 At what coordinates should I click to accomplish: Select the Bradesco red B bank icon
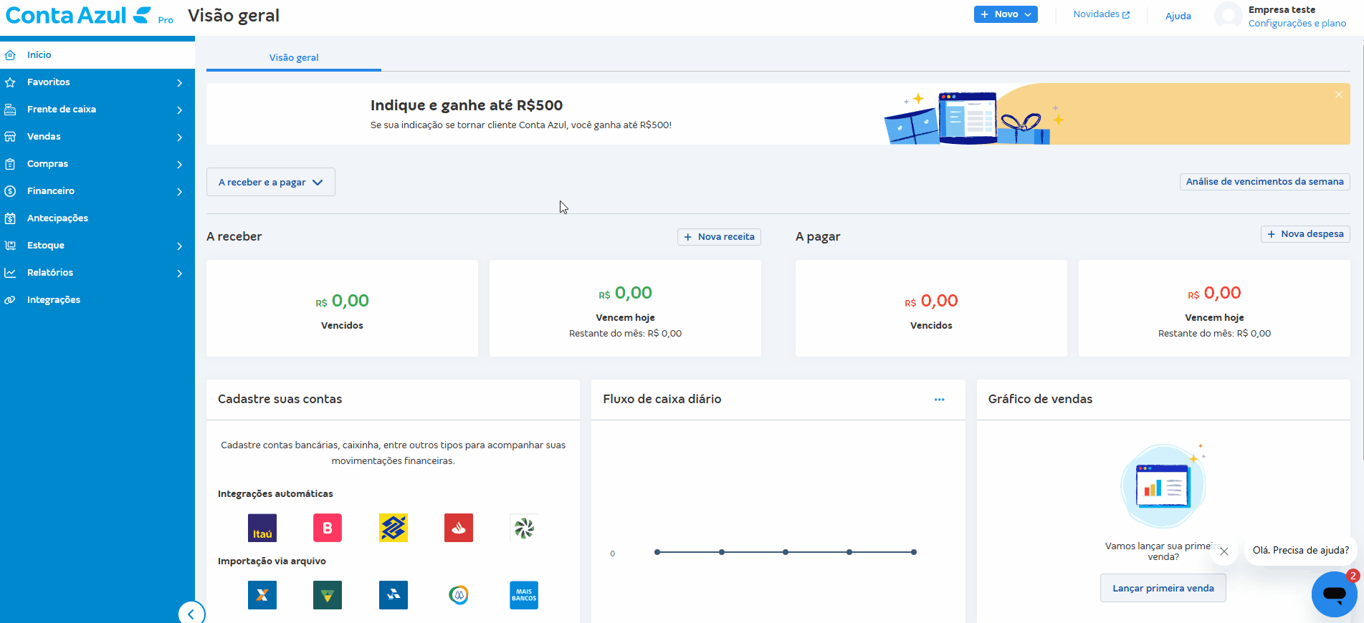click(328, 528)
